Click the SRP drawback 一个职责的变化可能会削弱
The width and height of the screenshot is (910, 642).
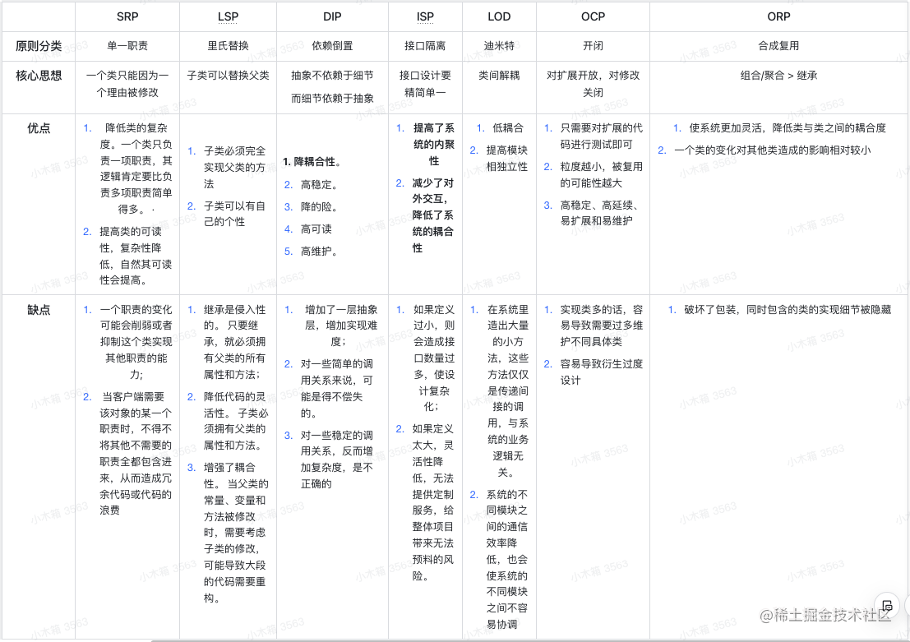point(136,342)
